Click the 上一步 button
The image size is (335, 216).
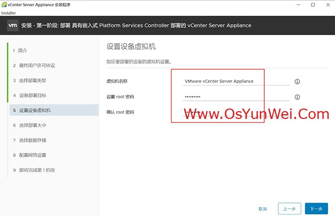[x=289, y=209]
